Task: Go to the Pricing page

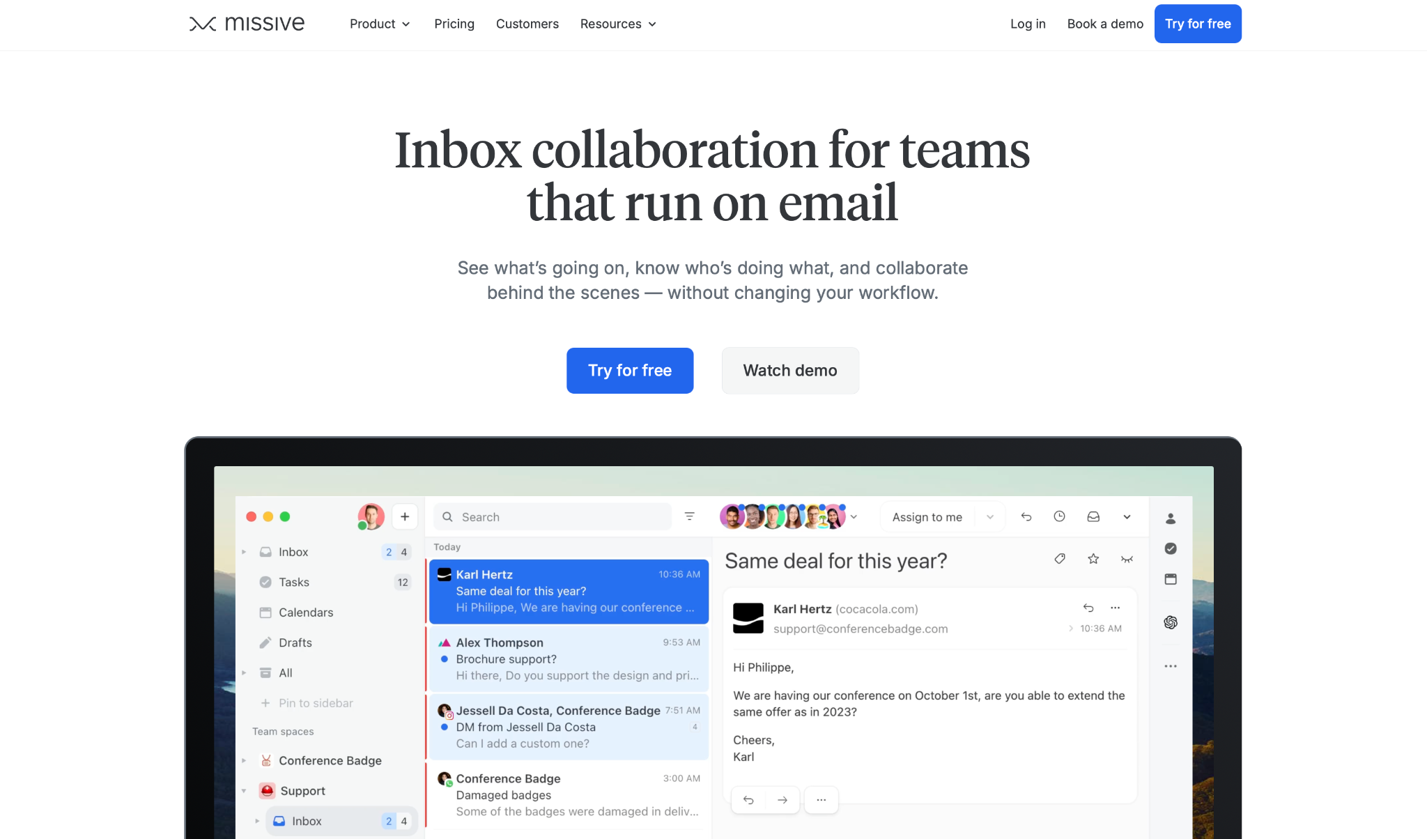Action: (x=454, y=24)
